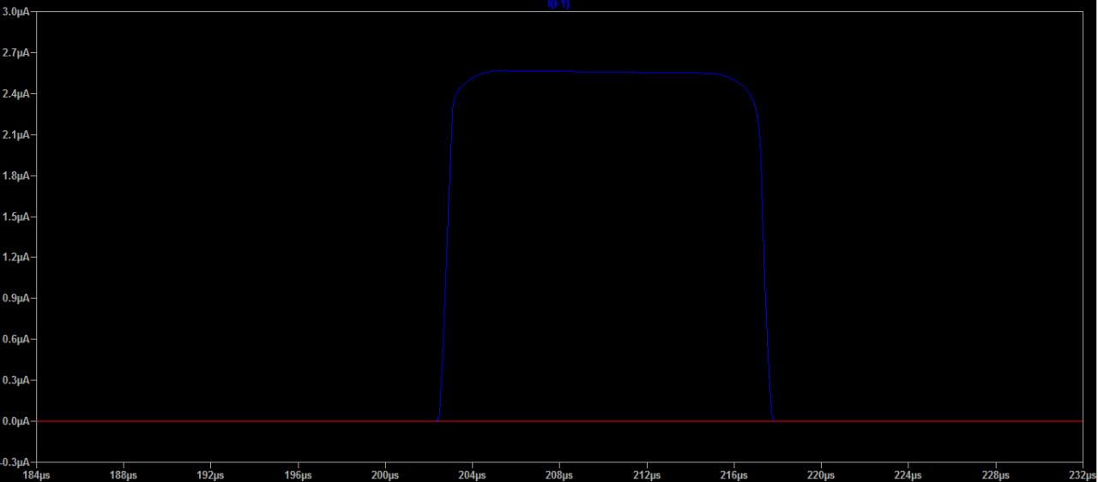Click the 2.4µA vertical axis label
Screen dimensions: 1098x482
pos(16,93)
